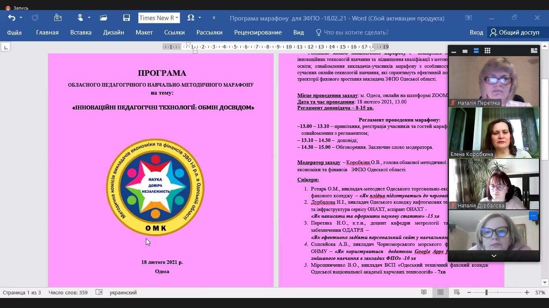The image size is (549, 308).
Task: Expand the touch/mouse mode dropdown arrow
Action: click(x=89, y=18)
